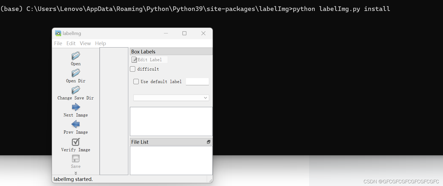Open the Help menu
The image size is (443, 186).
coord(100,43)
